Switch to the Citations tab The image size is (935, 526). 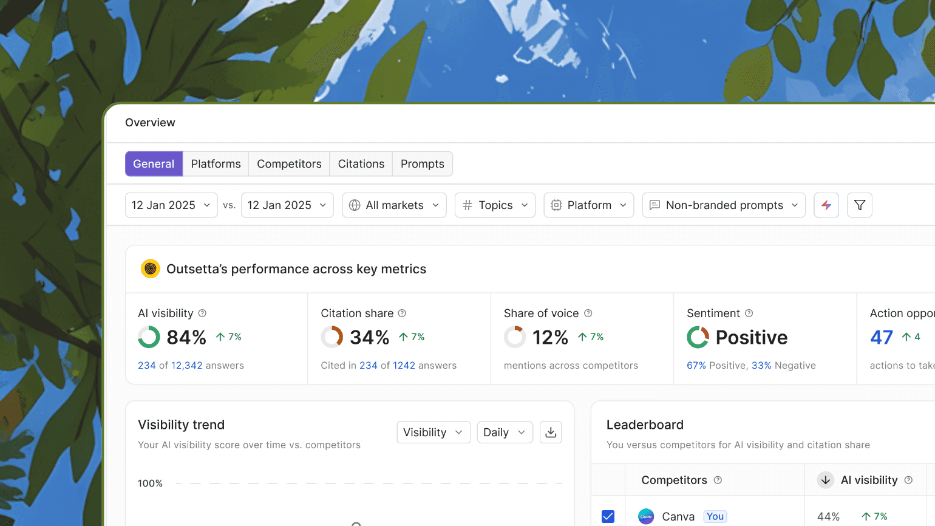361,164
